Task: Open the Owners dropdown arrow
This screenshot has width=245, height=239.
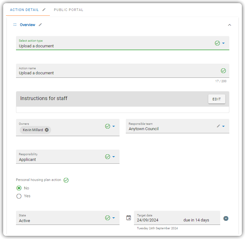Action: click(114, 126)
